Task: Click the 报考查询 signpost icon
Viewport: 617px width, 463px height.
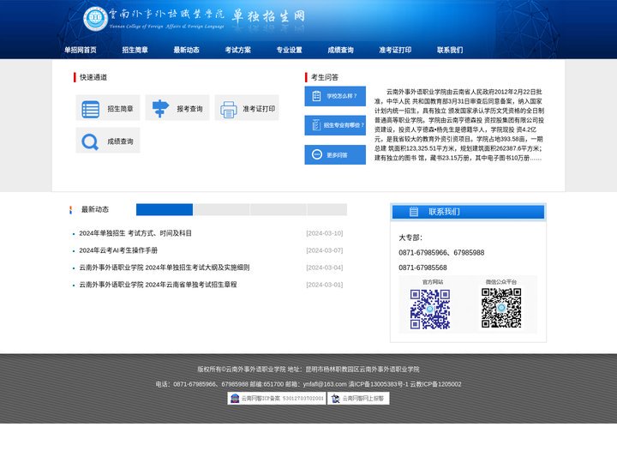Action: (160, 109)
